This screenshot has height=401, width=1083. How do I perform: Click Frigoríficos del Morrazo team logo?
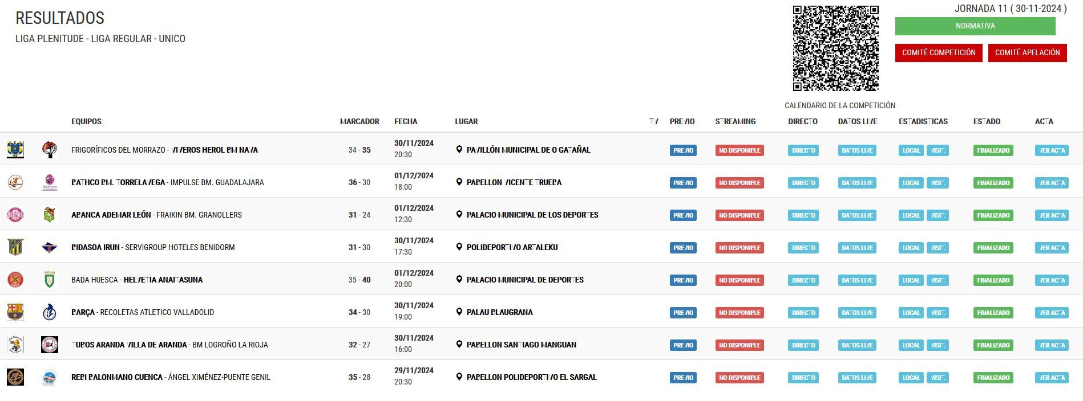pos(15,150)
